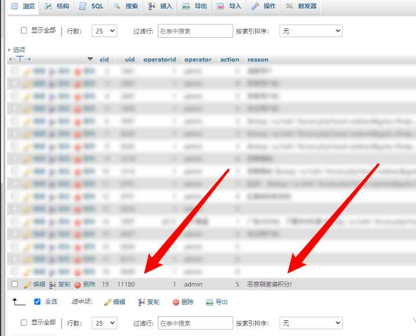This screenshot has width=416, height=336.
Task: Open the 插入 (Insert) tab
Action: pos(160,6)
